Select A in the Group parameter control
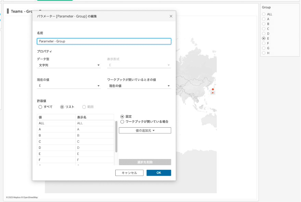The width and height of the screenshot is (301, 202). (264, 19)
